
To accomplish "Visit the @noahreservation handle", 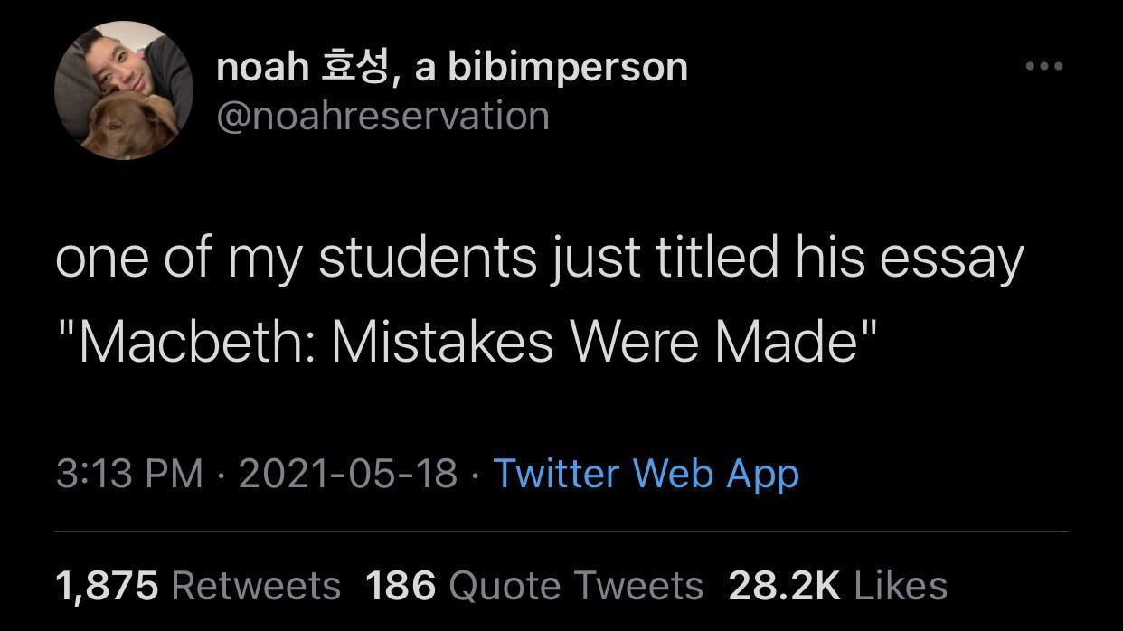I will [x=382, y=116].
